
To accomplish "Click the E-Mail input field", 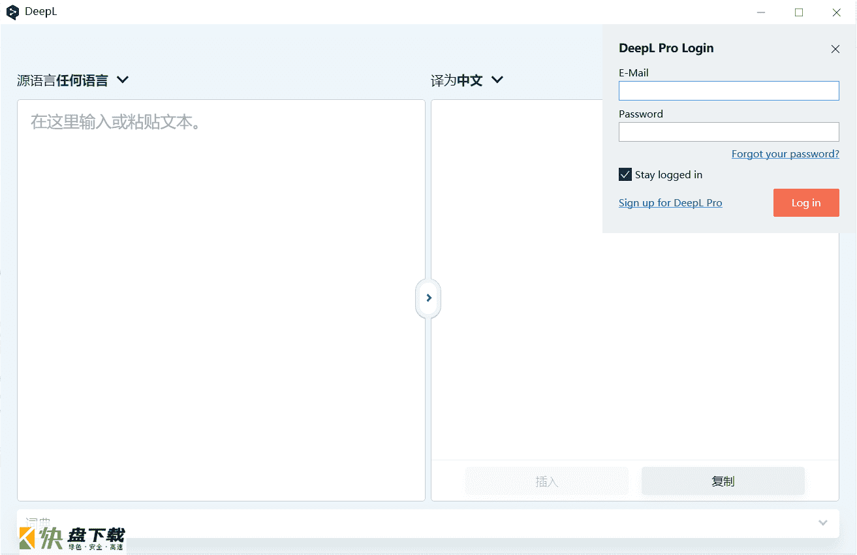I will (728, 91).
